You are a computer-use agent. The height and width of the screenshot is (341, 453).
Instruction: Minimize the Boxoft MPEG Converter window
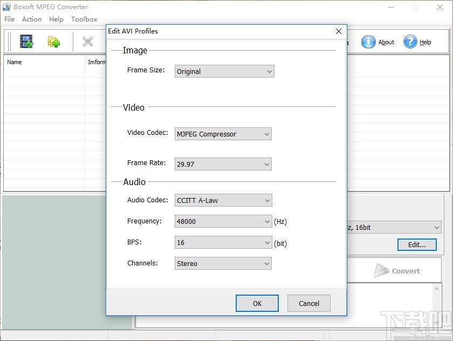pos(391,7)
